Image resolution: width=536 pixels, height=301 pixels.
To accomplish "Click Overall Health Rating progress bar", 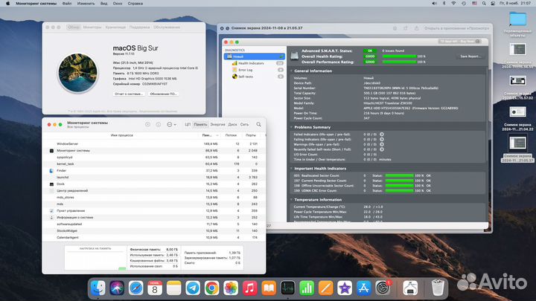I will pyautogui.click(x=399, y=56).
